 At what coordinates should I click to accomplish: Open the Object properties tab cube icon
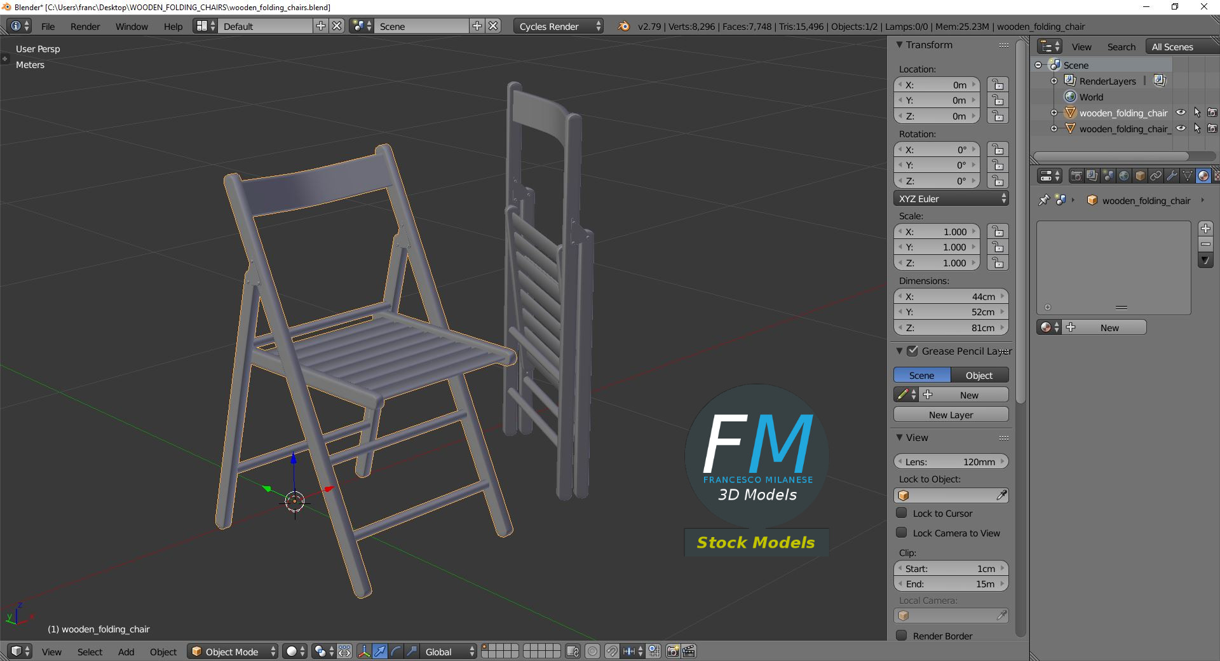1140,176
